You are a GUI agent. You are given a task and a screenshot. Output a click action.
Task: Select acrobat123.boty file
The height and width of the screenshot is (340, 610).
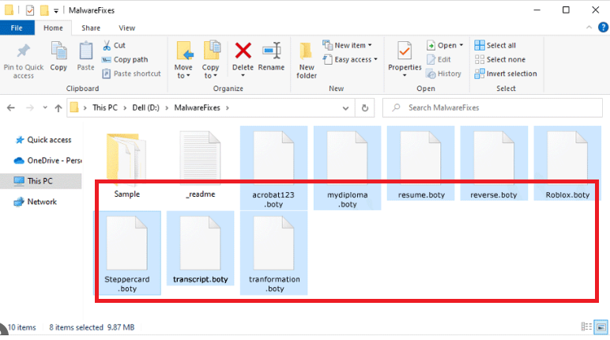273,168
